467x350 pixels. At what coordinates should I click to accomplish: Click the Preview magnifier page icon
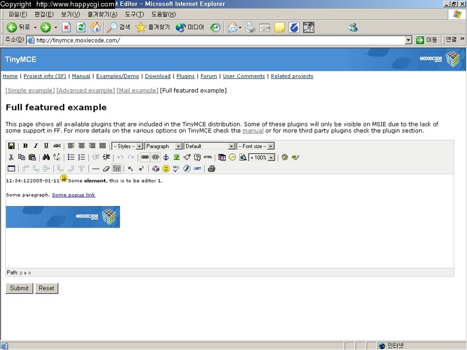coord(243,157)
